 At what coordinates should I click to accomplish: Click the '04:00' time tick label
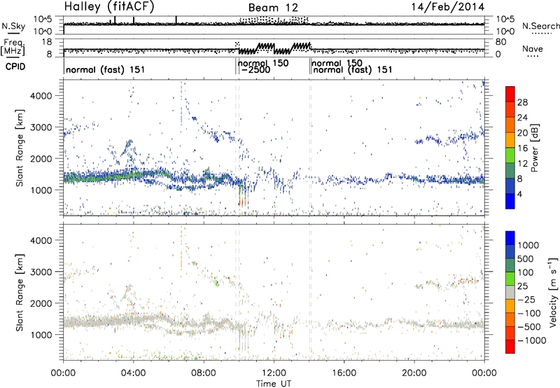133,373
